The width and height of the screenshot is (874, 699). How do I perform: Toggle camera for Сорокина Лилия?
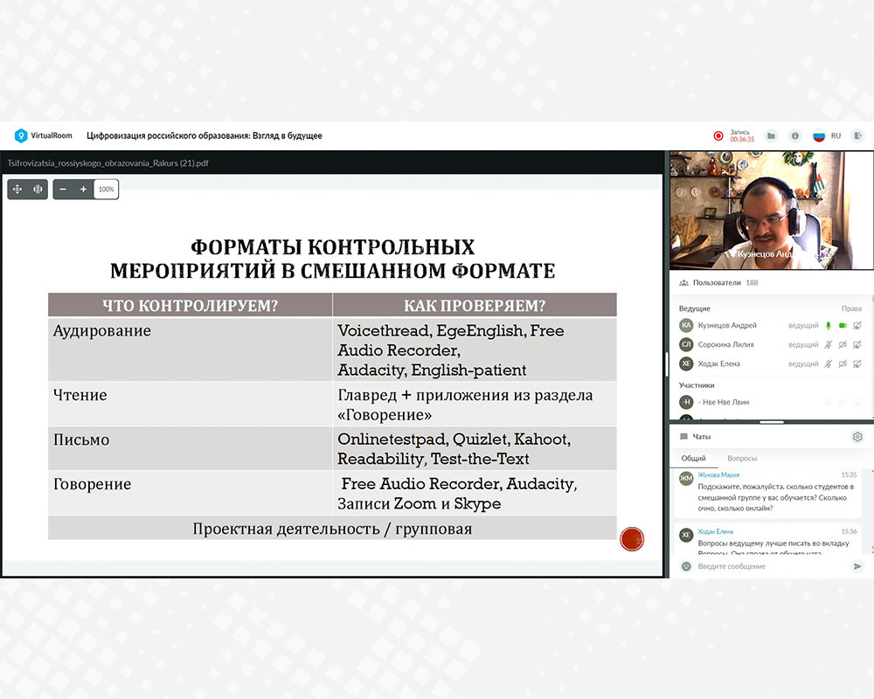pyautogui.click(x=843, y=344)
